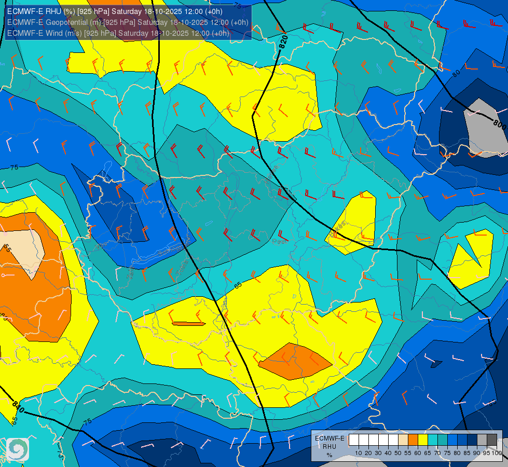Screen dimensions: 508x467
Task: Click the 100 value on legend scale
Action: pyautogui.click(x=497, y=453)
